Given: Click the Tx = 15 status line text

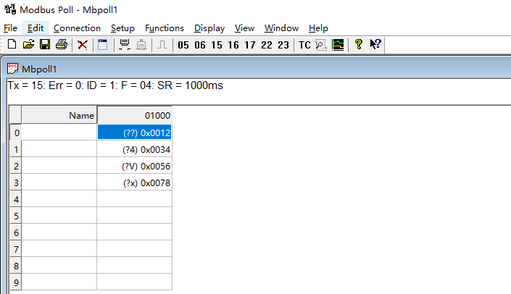Looking at the screenshot, I should pos(115,85).
